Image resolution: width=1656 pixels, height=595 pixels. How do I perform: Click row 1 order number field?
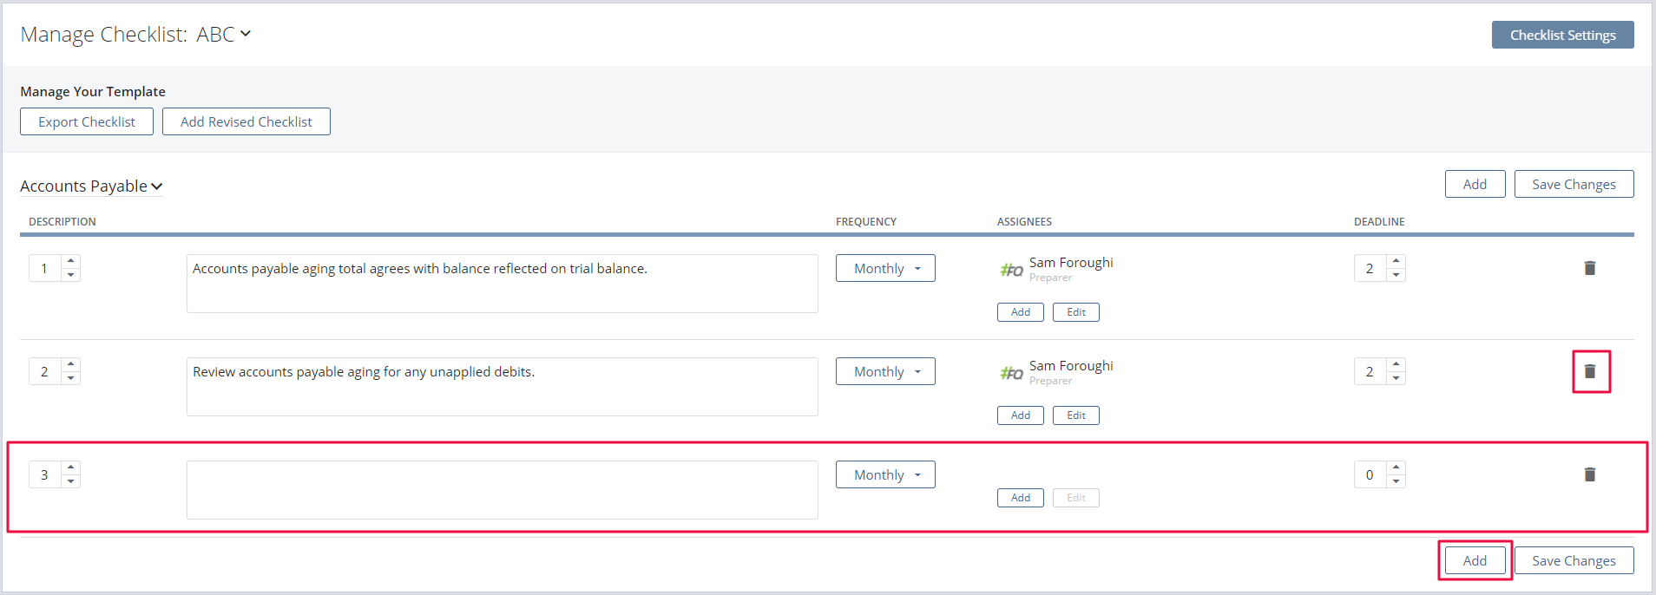point(45,268)
